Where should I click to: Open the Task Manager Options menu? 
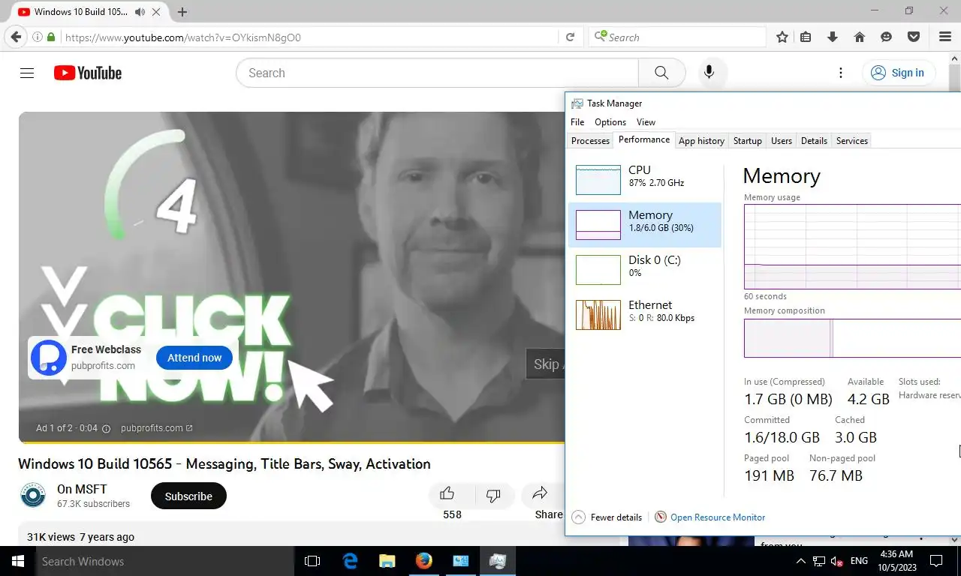[x=610, y=122]
